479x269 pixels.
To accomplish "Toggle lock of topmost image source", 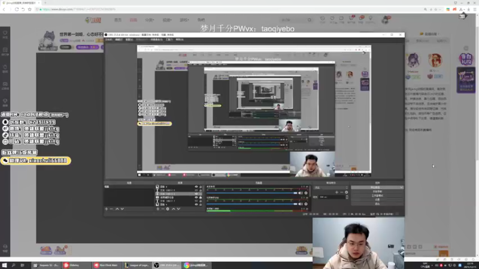I will 201,187.
